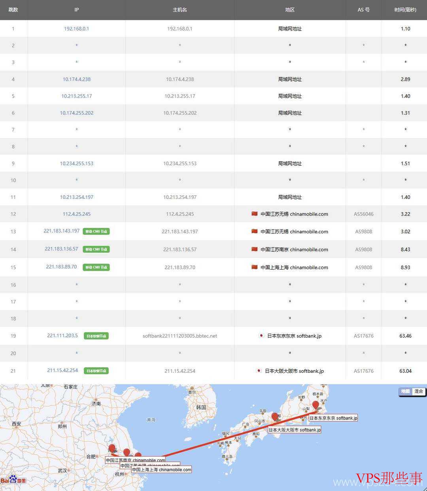Screen dimensions: 427x491
Task: Click the 济南 city label on the map
Action: [x=96, y=404]
